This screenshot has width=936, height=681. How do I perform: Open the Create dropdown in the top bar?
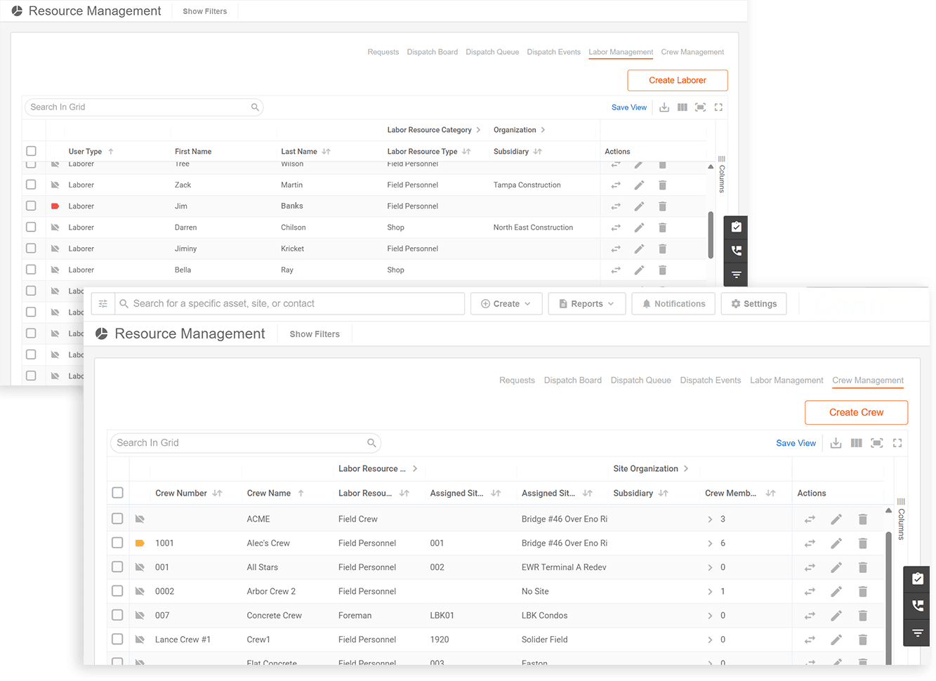pos(506,303)
